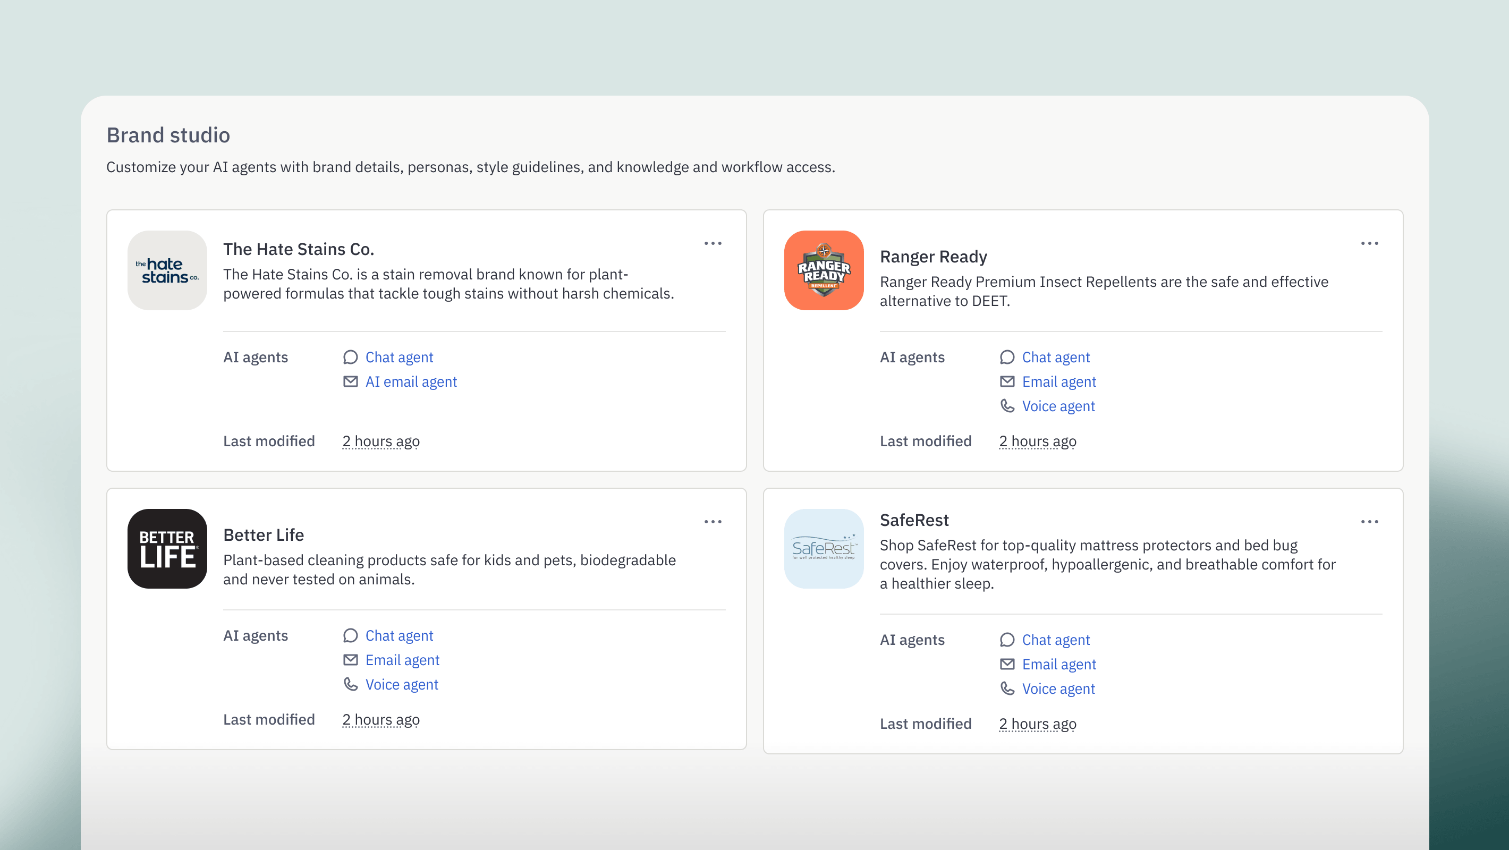Screen dimensions: 1509x850
Task: Click The Hate Stains Co. logo thumbnail
Action: [167, 270]
